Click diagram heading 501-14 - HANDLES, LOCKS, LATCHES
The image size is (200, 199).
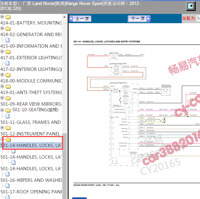[107, 42]
